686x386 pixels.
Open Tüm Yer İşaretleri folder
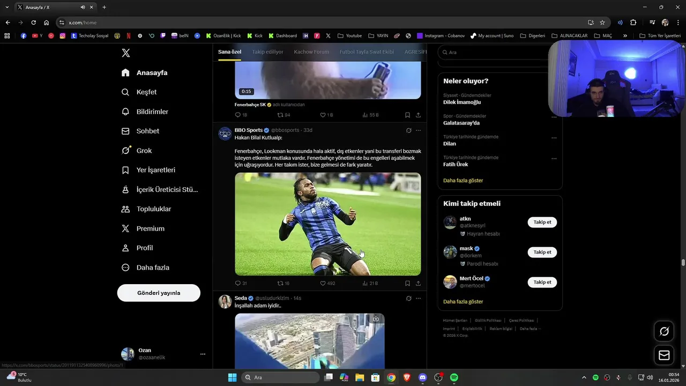(660, 36)
